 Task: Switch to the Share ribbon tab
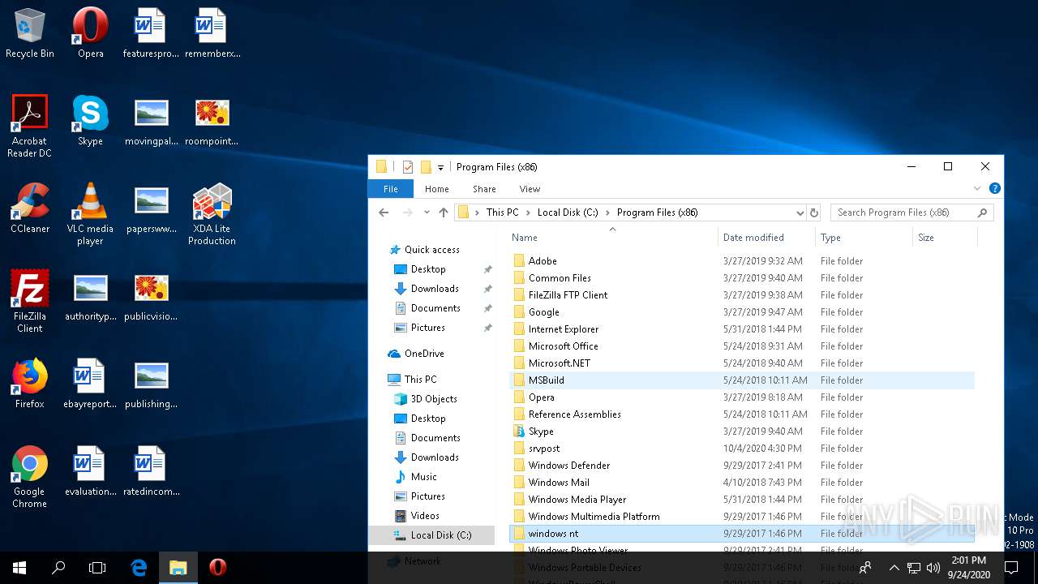pos(484,189)
